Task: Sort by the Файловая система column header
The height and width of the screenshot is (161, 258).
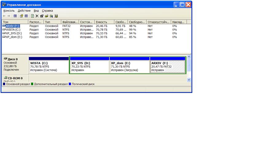Action: [x=70, y=22]
